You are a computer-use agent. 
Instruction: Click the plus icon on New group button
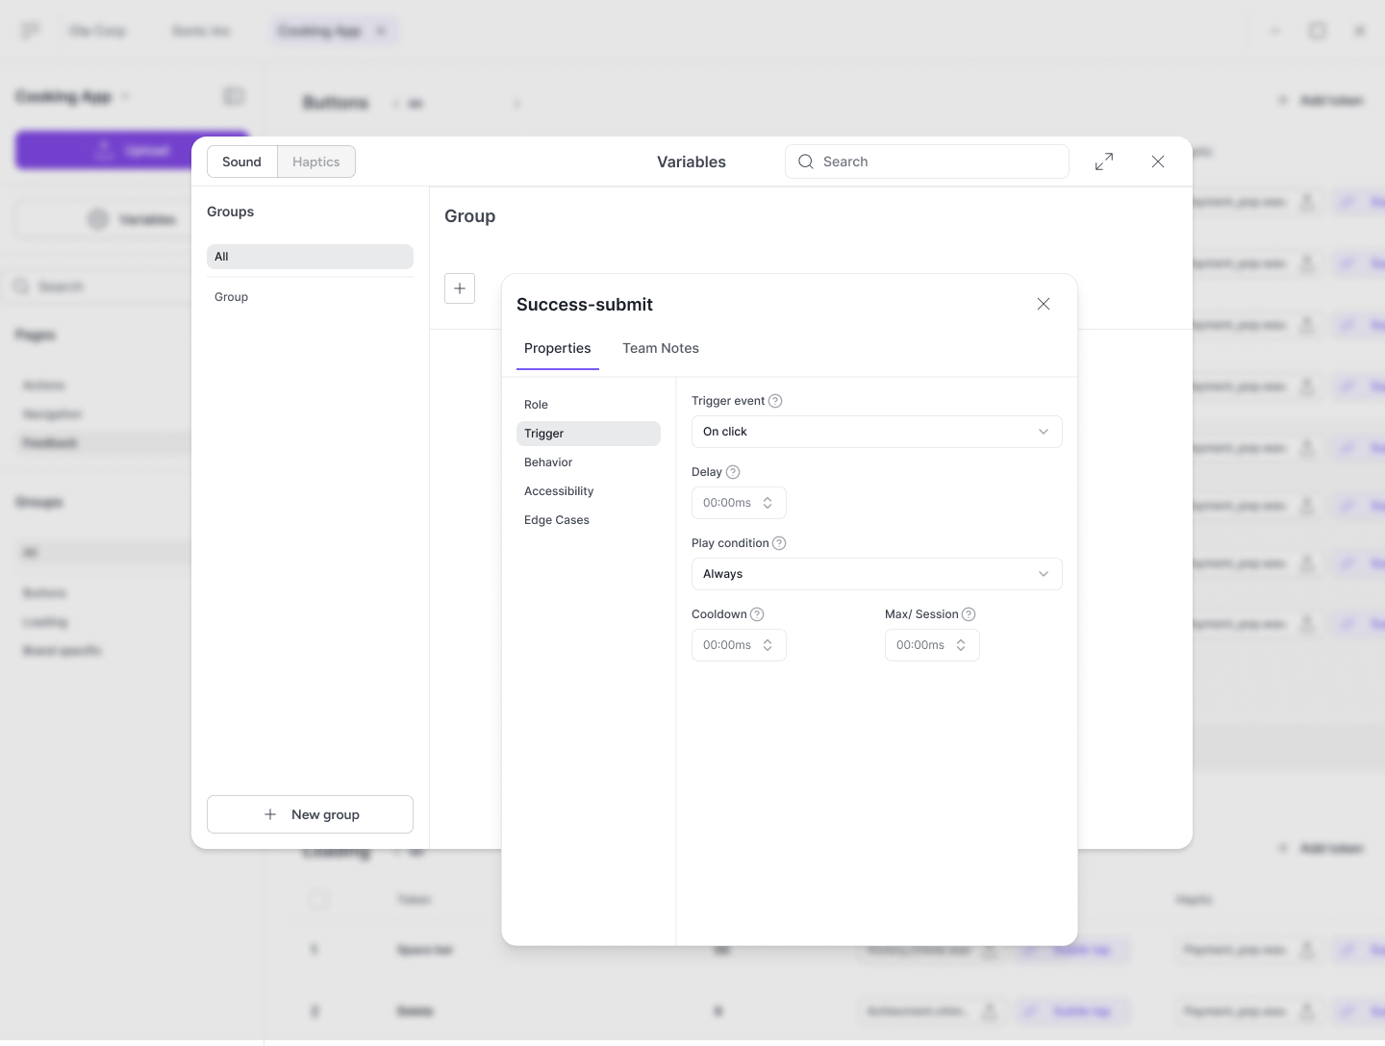coord(270,814)
